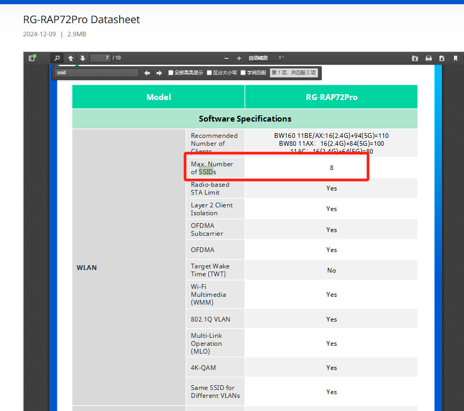Go to previous page with up arrow
The width and height of the screenshot is (464, 411).
pos(71,58)
